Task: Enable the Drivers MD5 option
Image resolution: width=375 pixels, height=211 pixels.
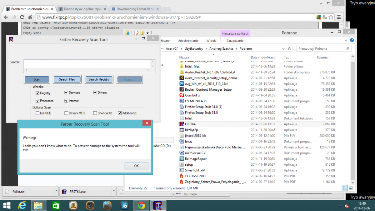Action: coord(66,113)
